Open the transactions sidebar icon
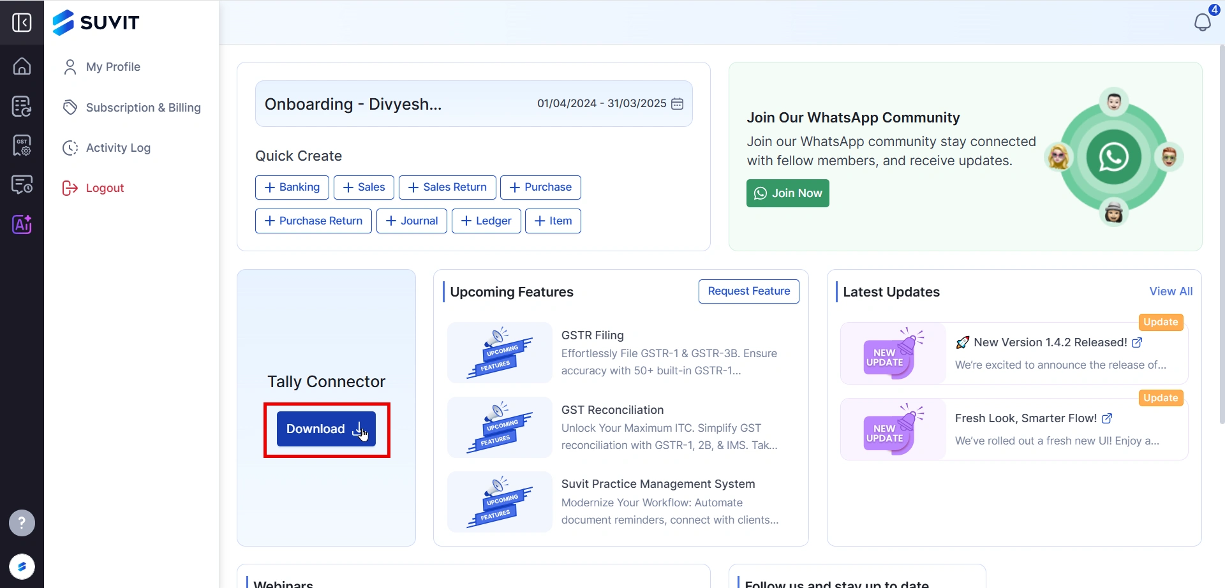 (x=22, y=106)
